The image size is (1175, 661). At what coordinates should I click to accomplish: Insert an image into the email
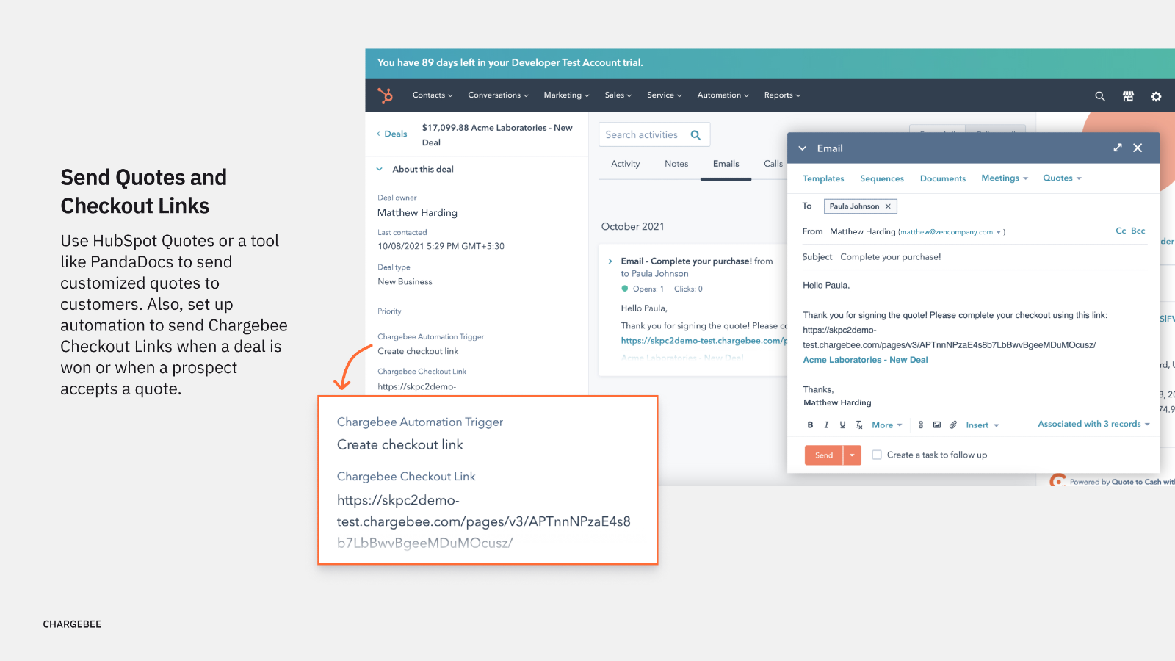click(x=937, y=425)
